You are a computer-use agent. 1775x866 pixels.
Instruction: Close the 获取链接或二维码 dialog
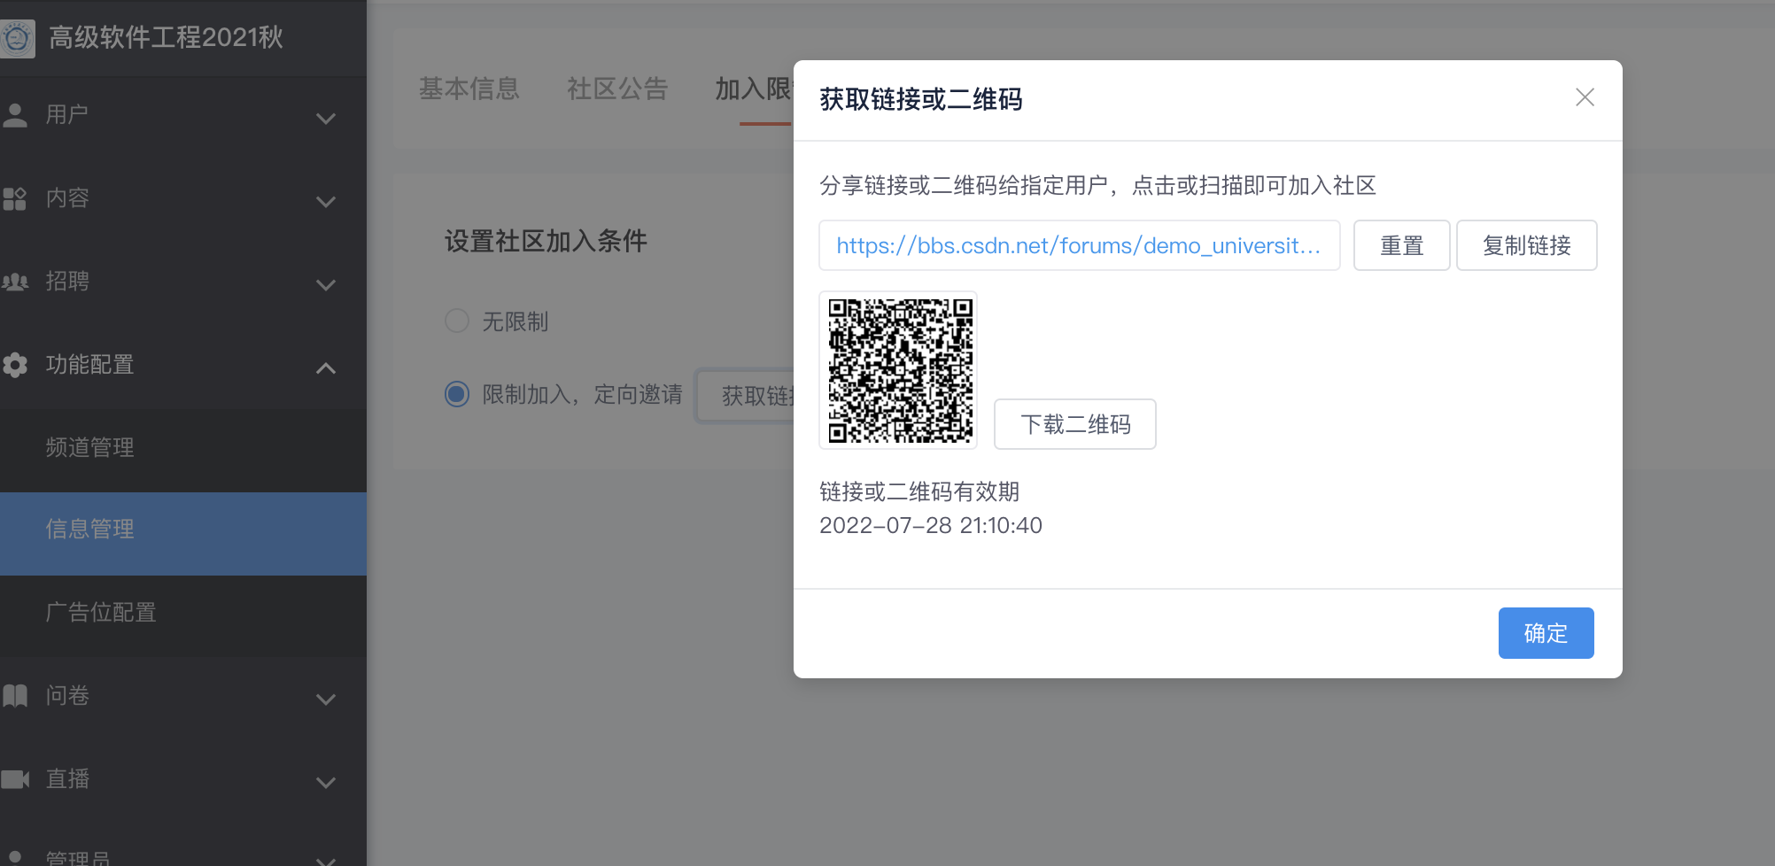[x=1585, y=97]
